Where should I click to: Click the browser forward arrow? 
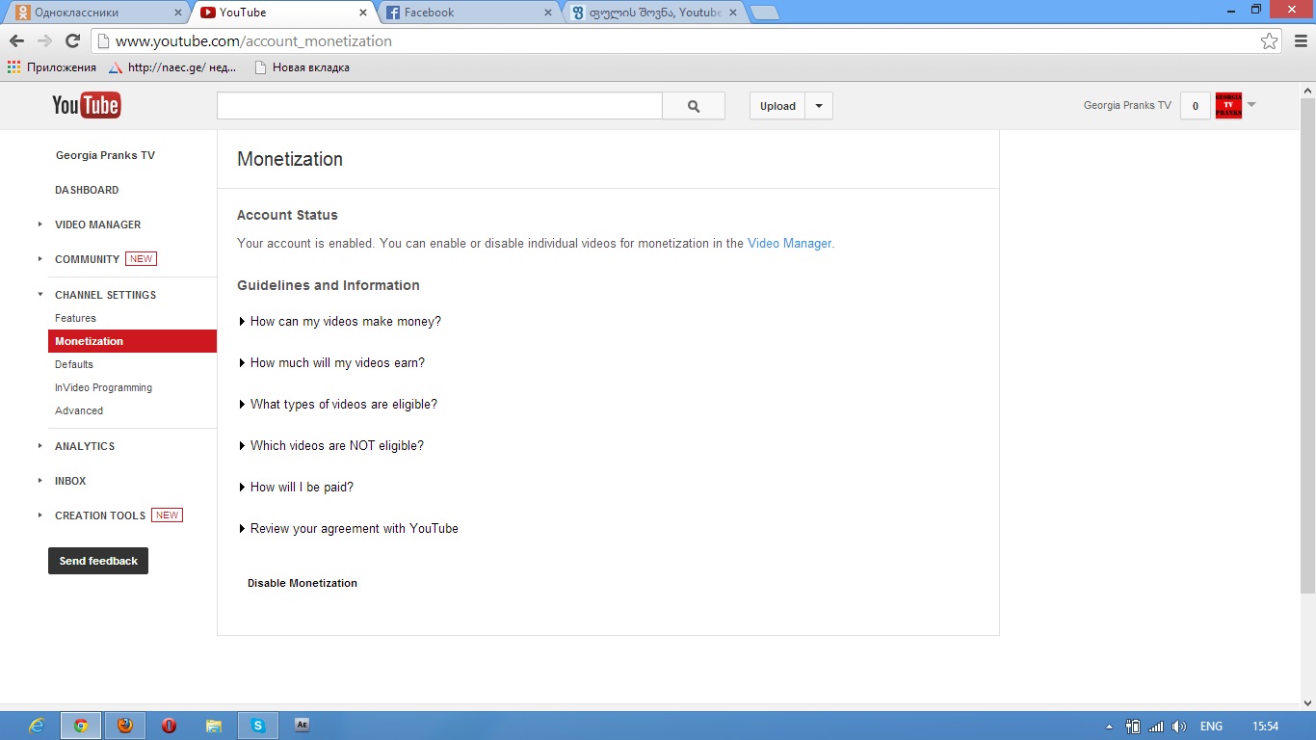point(44,40)
